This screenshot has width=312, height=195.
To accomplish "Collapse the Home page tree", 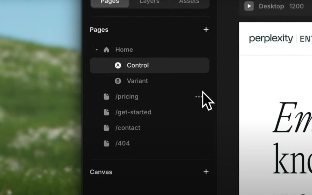I will [96, 50].
